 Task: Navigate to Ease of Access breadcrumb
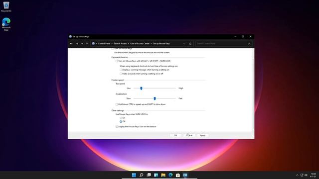pos(120,44)
